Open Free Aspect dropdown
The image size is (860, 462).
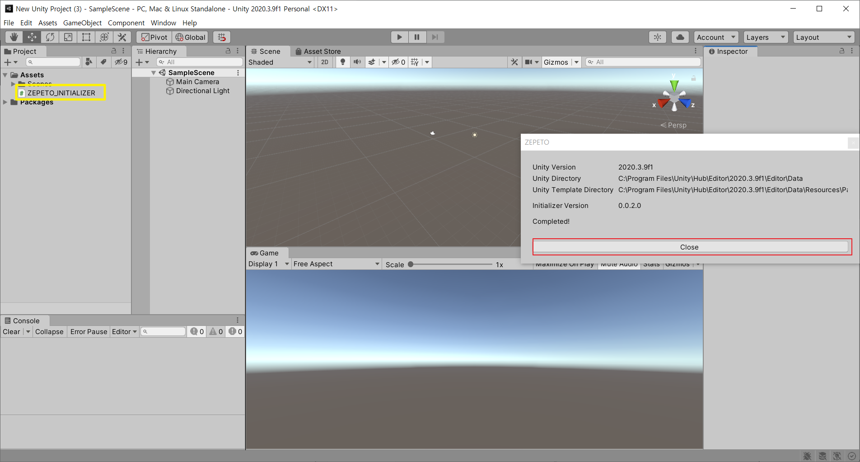336,264
